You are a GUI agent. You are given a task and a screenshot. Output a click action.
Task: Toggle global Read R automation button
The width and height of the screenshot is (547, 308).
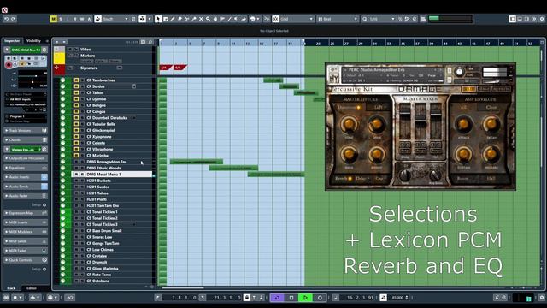pos(74,19)
